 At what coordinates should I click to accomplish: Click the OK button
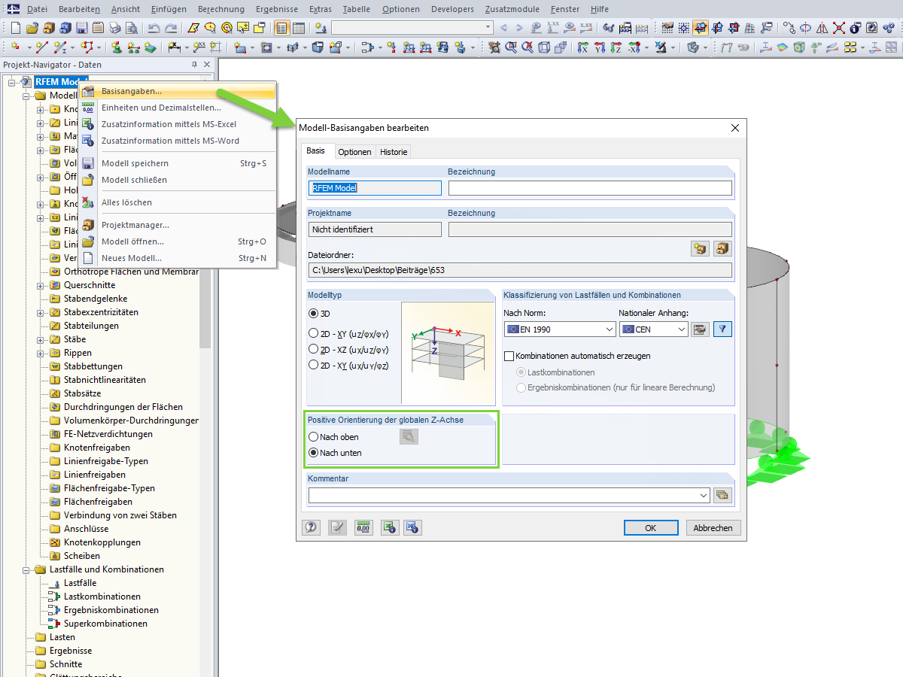coord(651,528)
